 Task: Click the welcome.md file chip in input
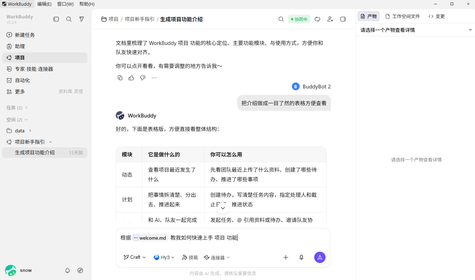150,238
